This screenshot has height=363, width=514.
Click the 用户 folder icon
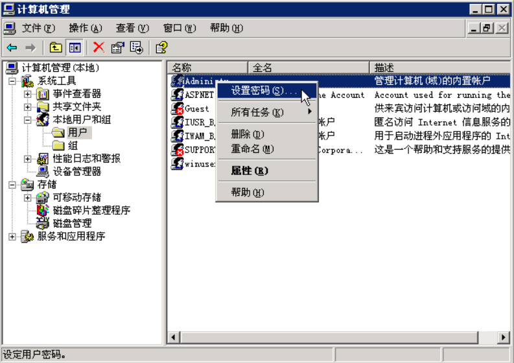click(x=58, y=133)
